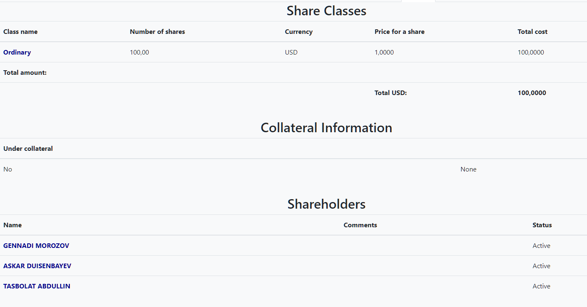Click the Number of shares column header
Screen dimensions: 587x307
(x=157, y=32)
